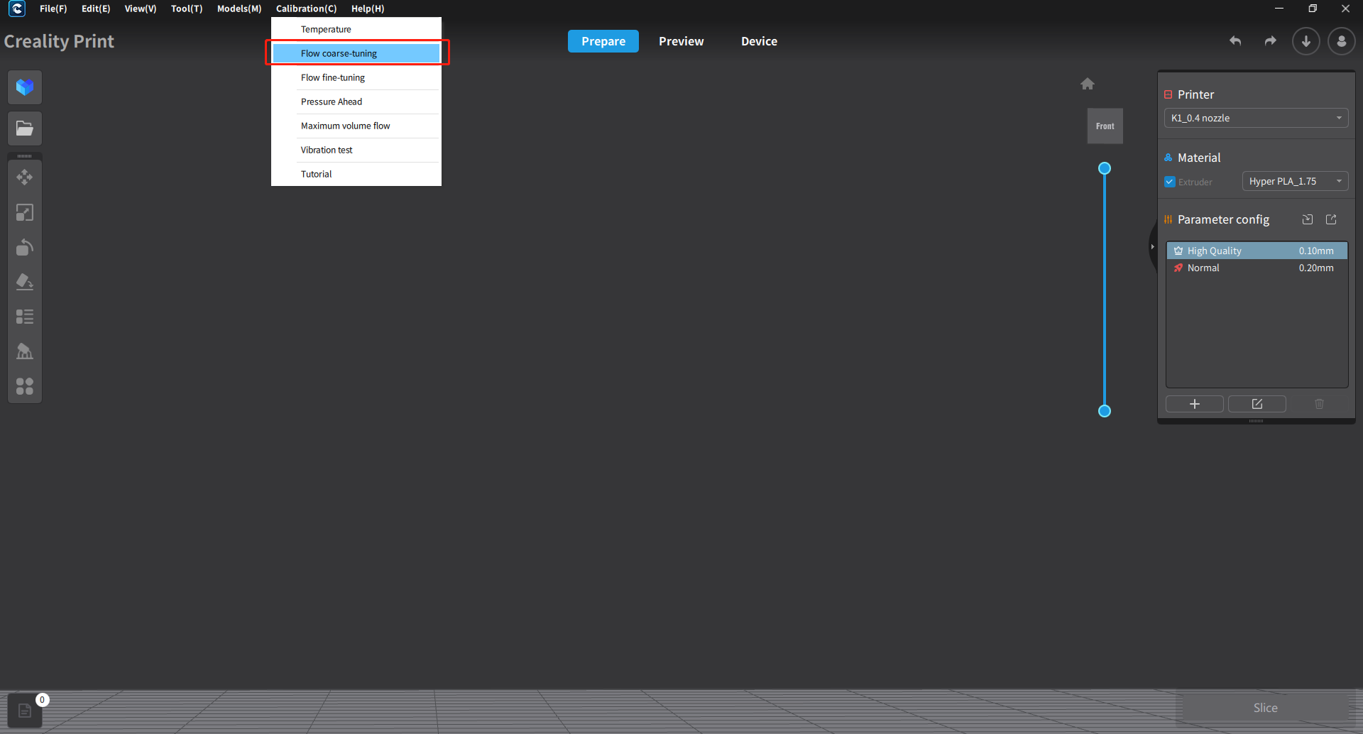
Task: Choose Flow coarse-tuning calibration
Action: [356, 53]
